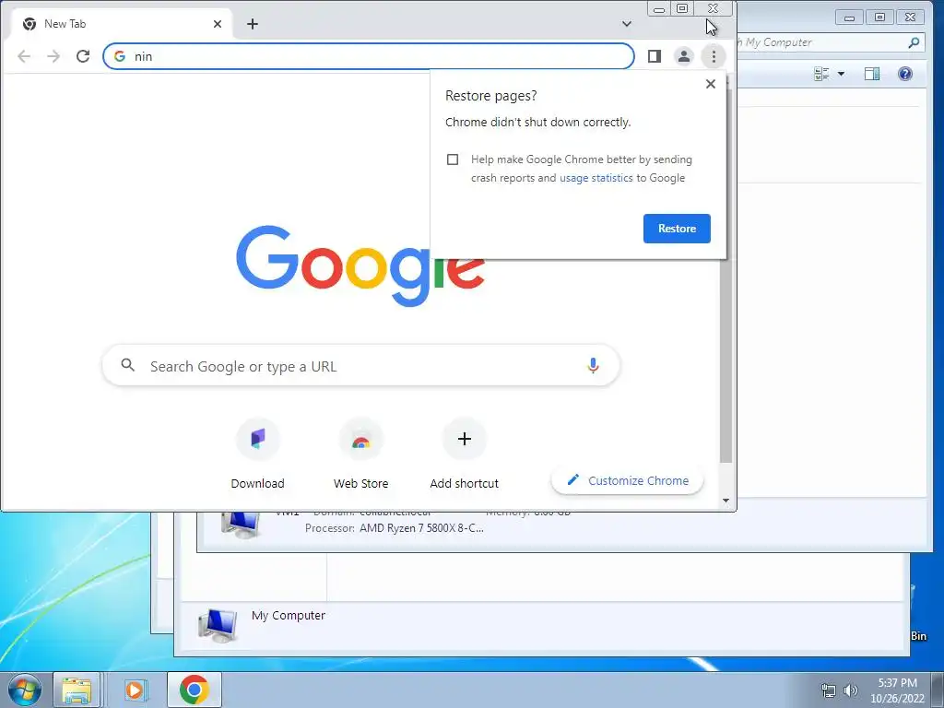Viewport: 944px width, 708px height.
Task: Click the address bar containing nin
Action: (x=369, y=56)
